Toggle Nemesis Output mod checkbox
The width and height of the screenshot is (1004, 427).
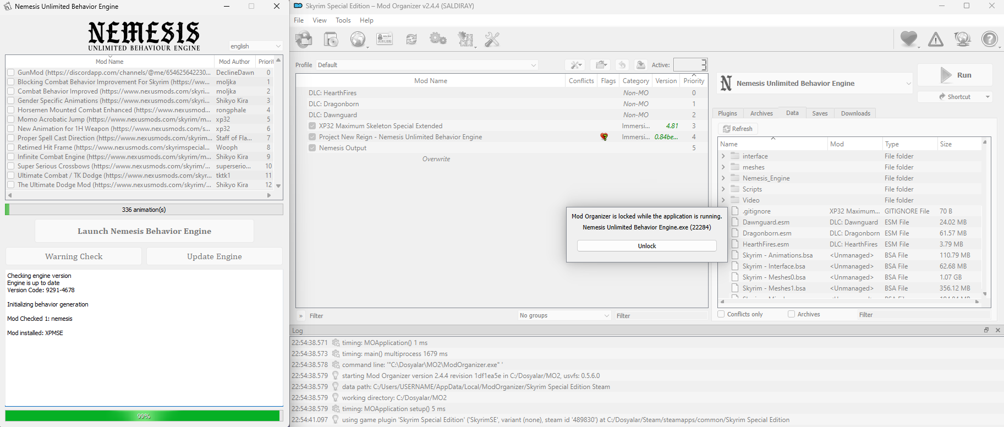[312, 148]
